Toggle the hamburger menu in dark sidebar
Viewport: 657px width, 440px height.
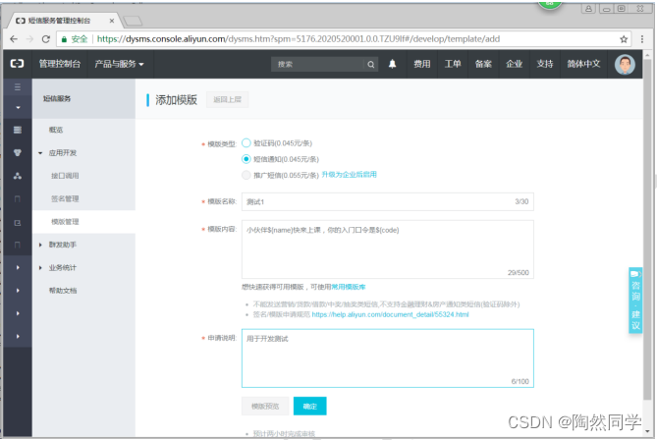point(17,87)
